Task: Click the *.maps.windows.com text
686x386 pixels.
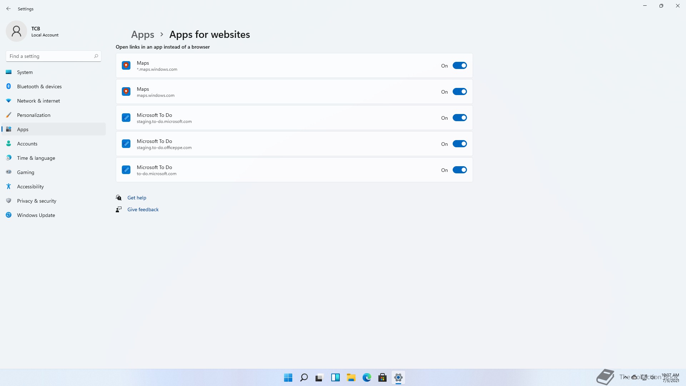Action: (x=157, y=69)
